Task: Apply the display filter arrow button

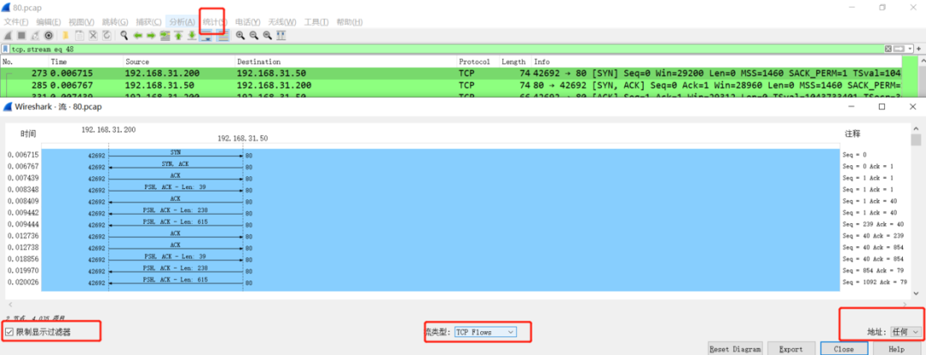Action: 899,49
